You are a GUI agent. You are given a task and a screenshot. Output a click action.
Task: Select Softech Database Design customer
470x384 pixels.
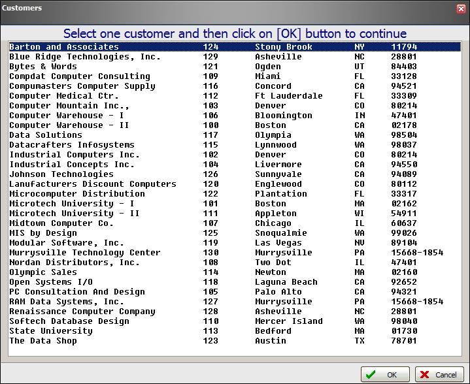69,321
